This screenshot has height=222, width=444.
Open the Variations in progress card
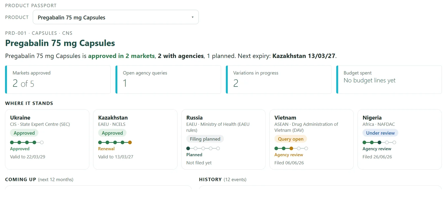click(279, 80)
